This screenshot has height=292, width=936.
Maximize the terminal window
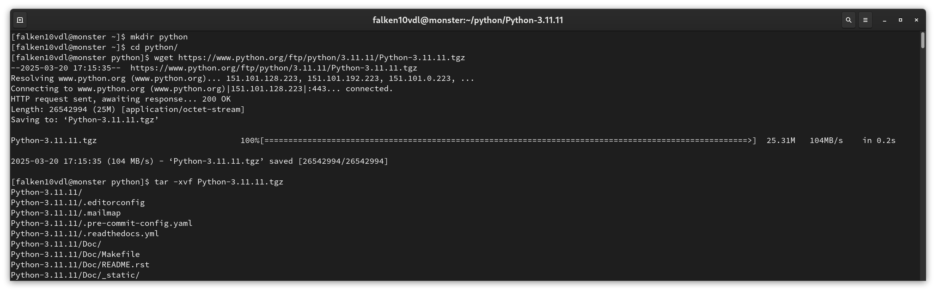pos(900,20)
